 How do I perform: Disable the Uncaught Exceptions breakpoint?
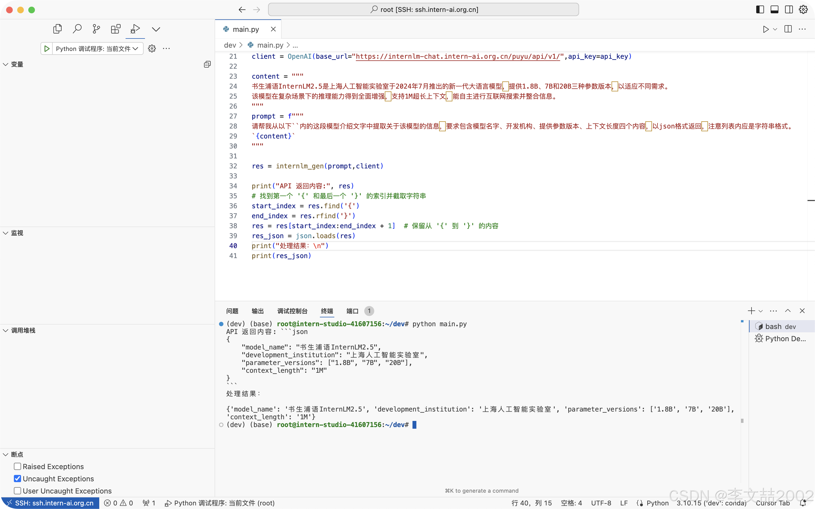[17, 478]
